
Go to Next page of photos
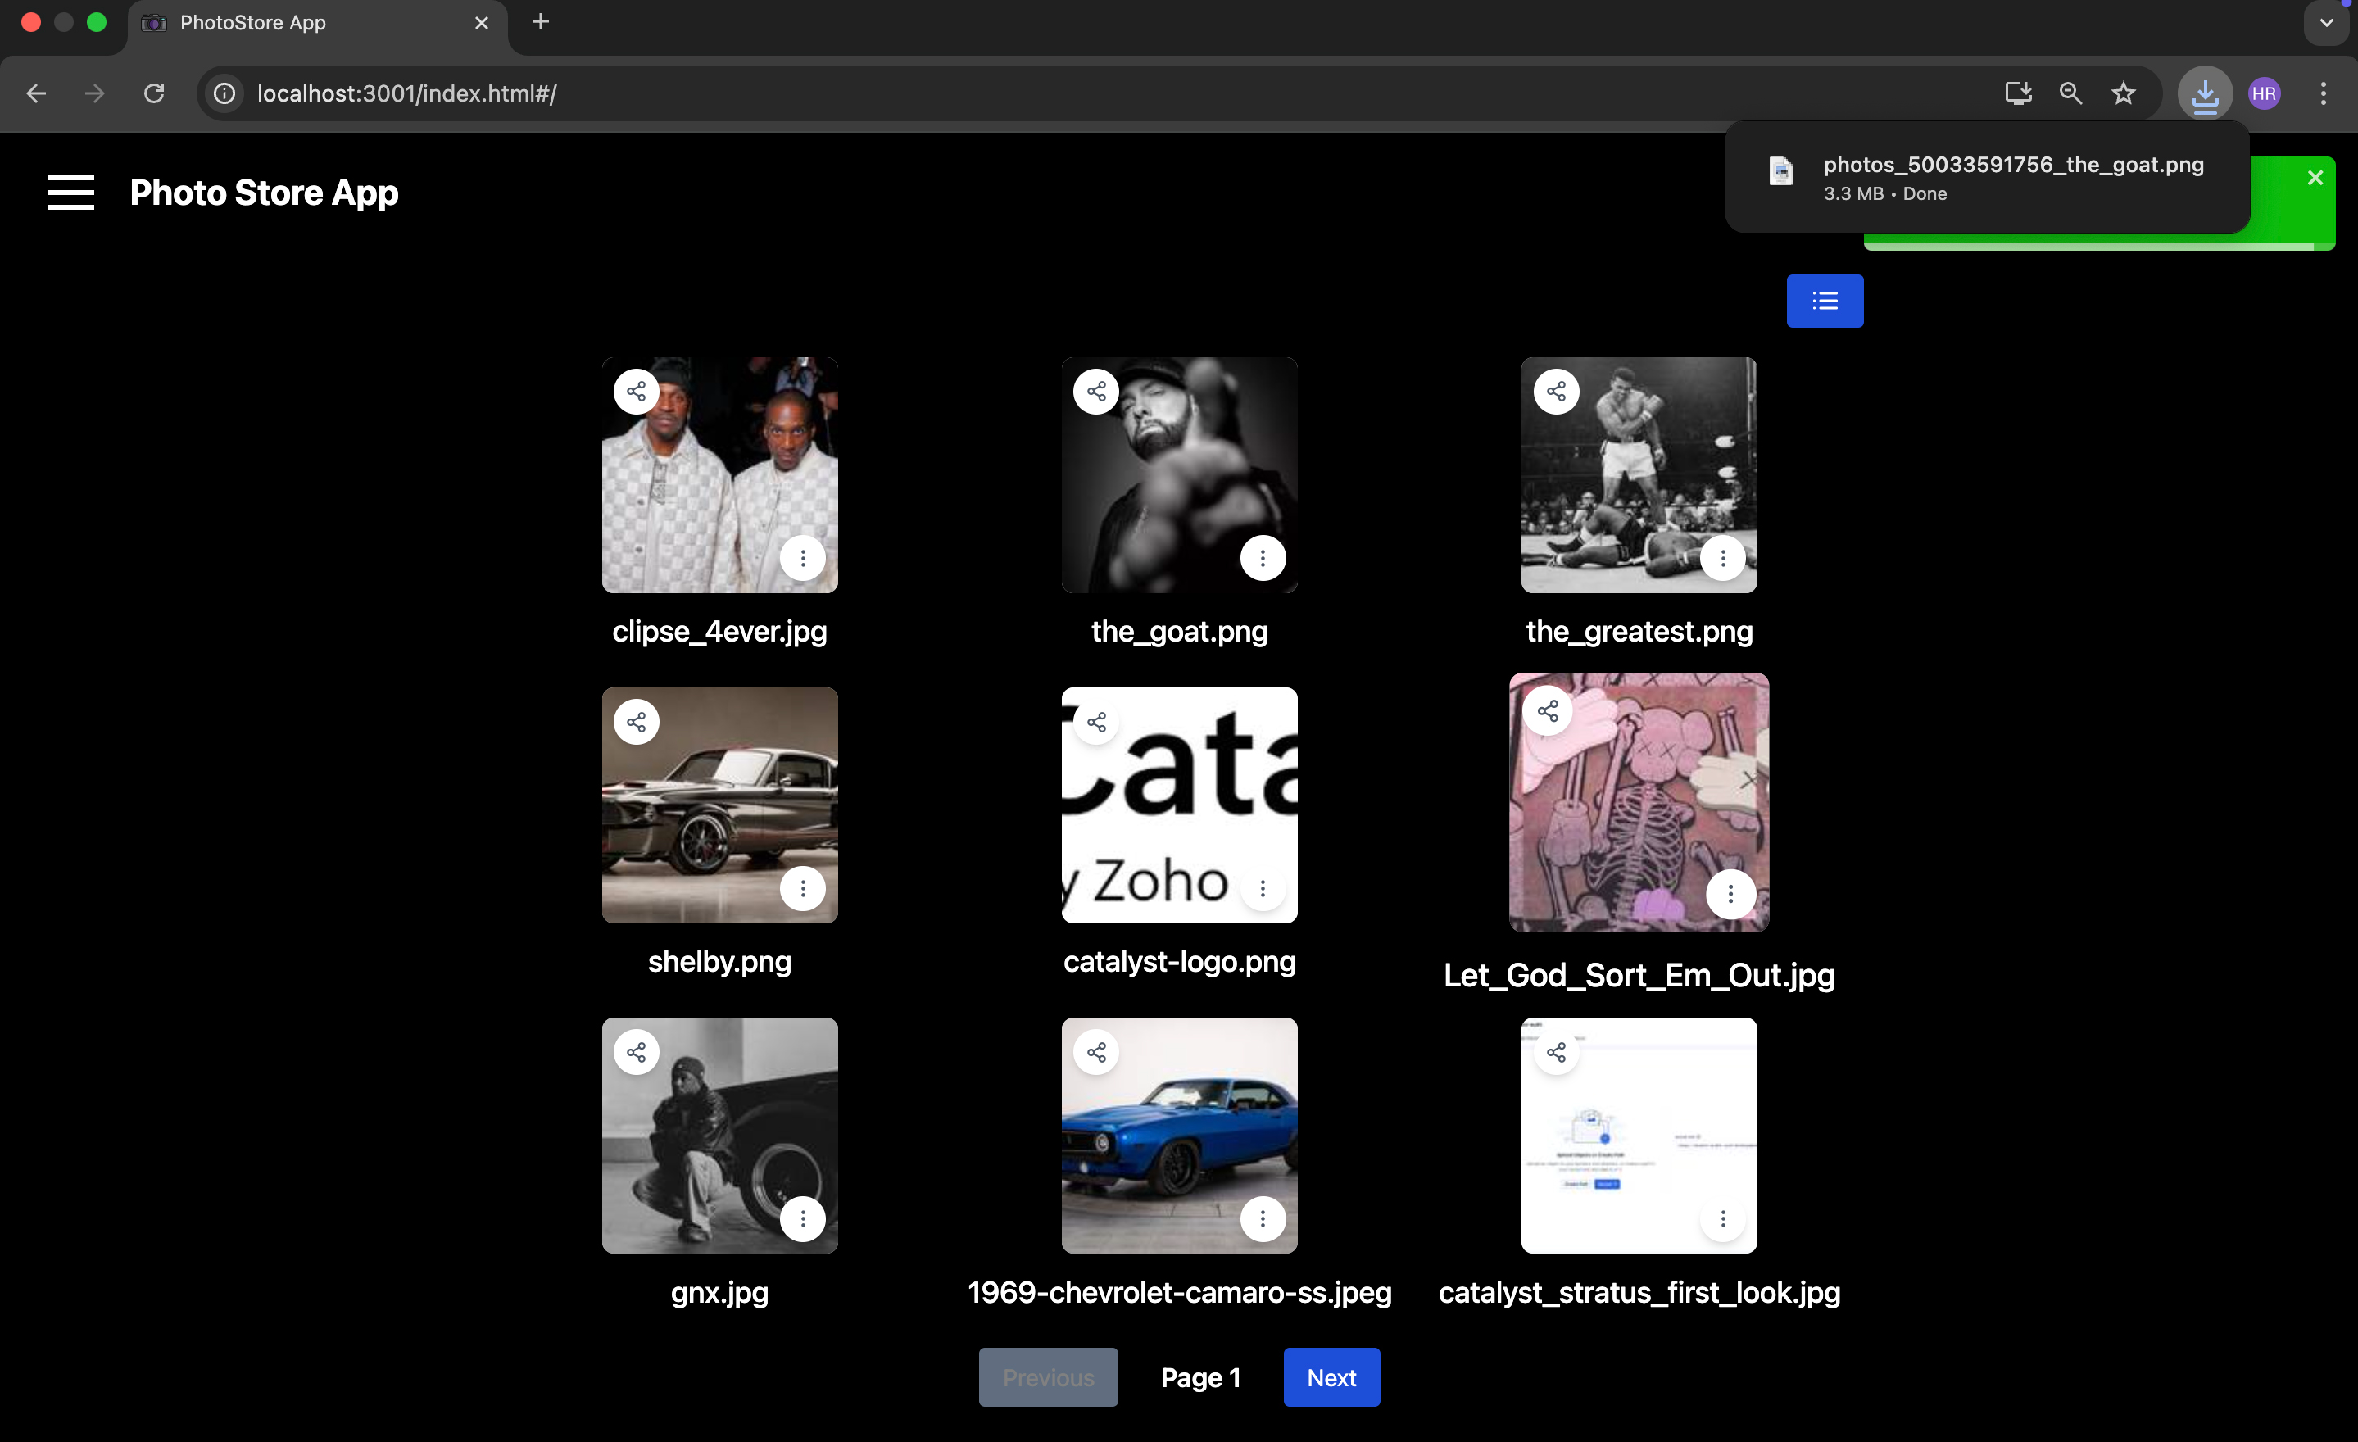(1331, 1377)
